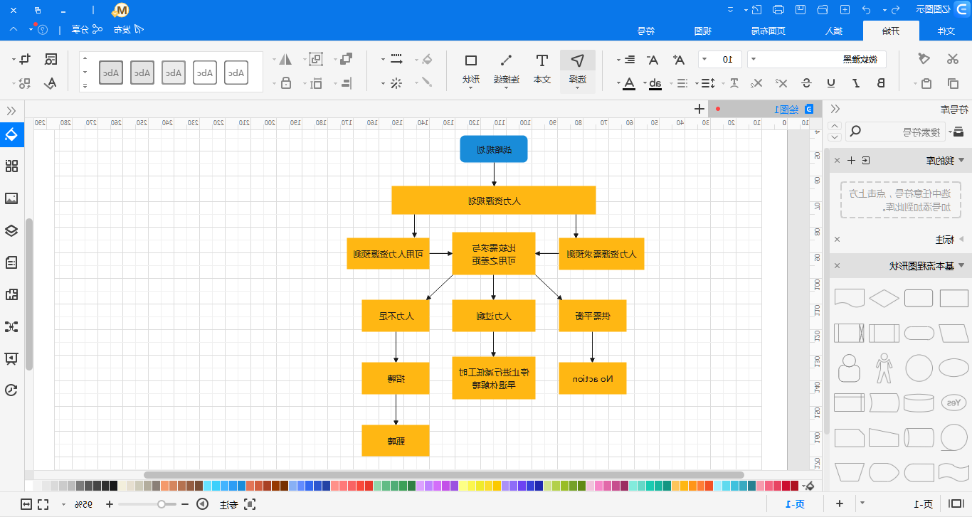Toggle full screen view in the status bar

tap(43, 504)
